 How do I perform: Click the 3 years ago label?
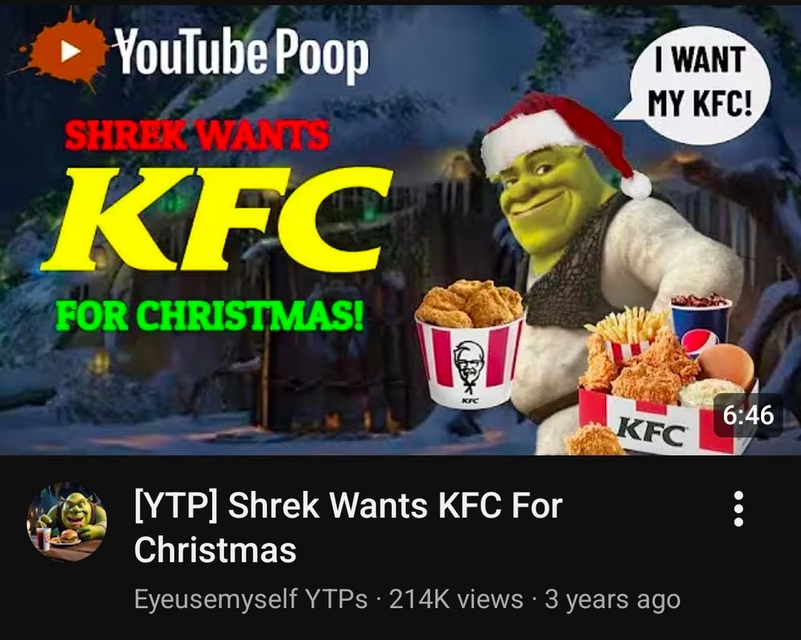point(613,598)
